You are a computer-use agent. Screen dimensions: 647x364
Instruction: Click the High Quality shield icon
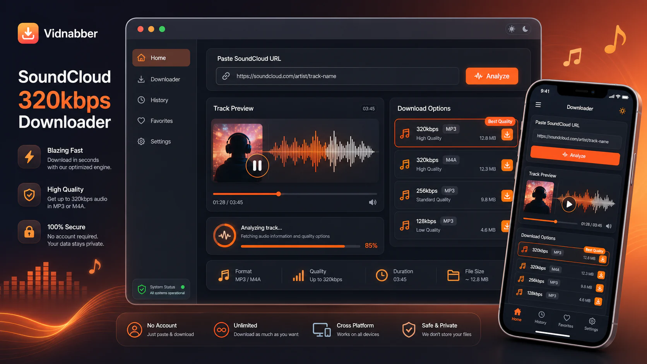29,195
